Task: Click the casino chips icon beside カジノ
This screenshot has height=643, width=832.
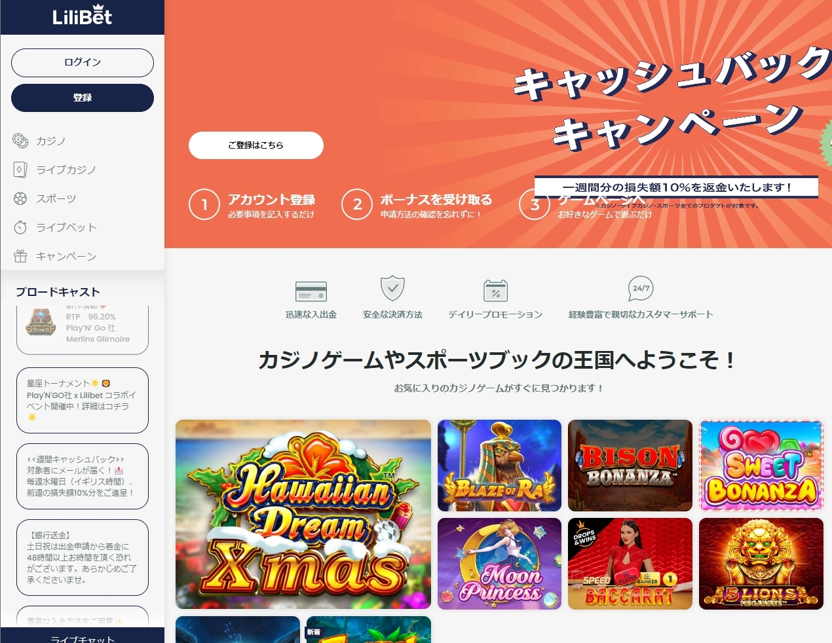Action: 20,141
